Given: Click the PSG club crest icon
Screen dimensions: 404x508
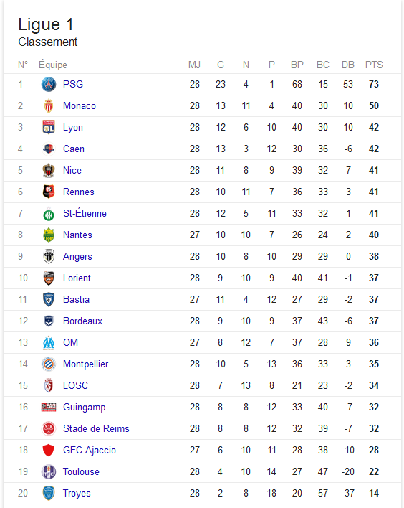Looking at the screenshot, I should (x=49, y=84).
